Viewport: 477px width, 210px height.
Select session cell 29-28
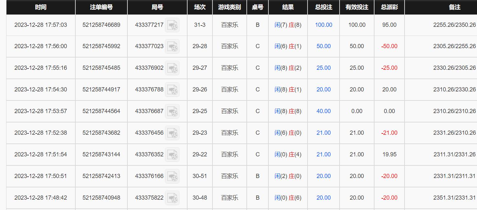pos(200,46)
